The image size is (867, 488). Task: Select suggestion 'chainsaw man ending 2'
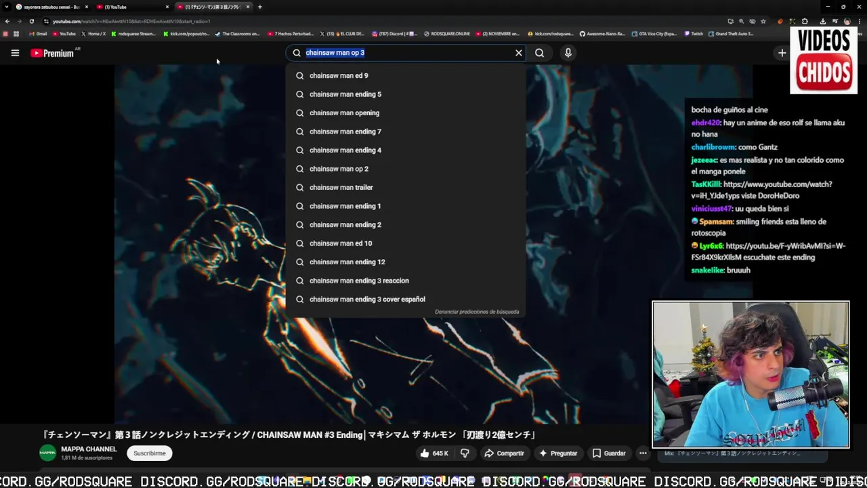pos(406,225)
